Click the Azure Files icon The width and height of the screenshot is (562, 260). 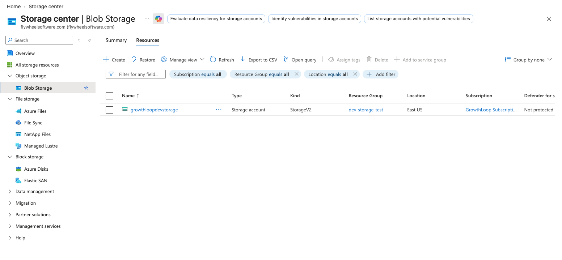click(18, 111)
